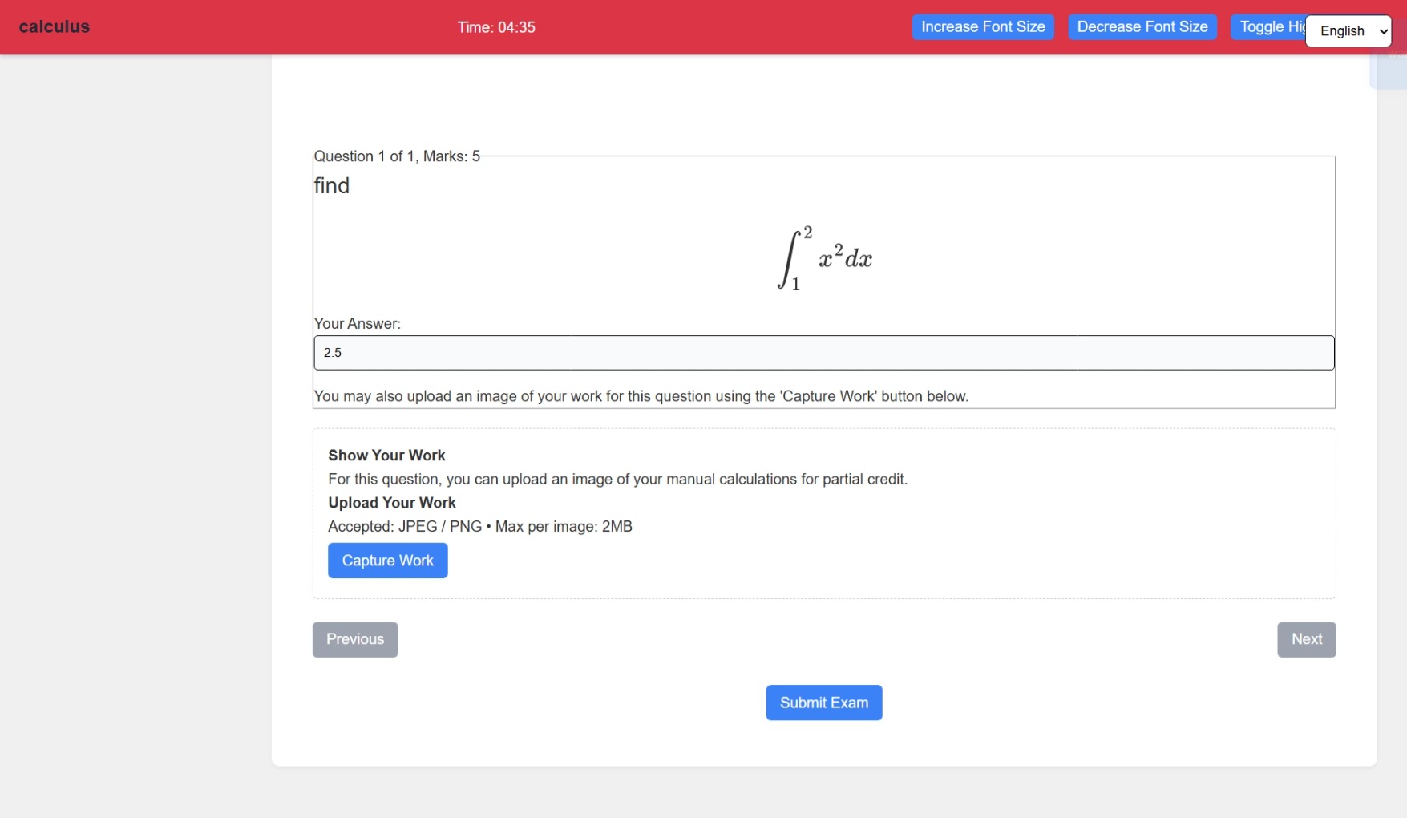Image resolution: width=1407 pixels, height=818 pixels.
Task: Select the answer text showing 2.5
Action: click(333, 353)
